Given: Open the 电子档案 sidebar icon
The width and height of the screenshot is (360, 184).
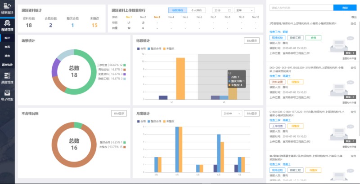Looking at the screenshot, I should point(7,91).
